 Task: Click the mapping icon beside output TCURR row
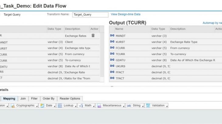[x=112, y=54]
